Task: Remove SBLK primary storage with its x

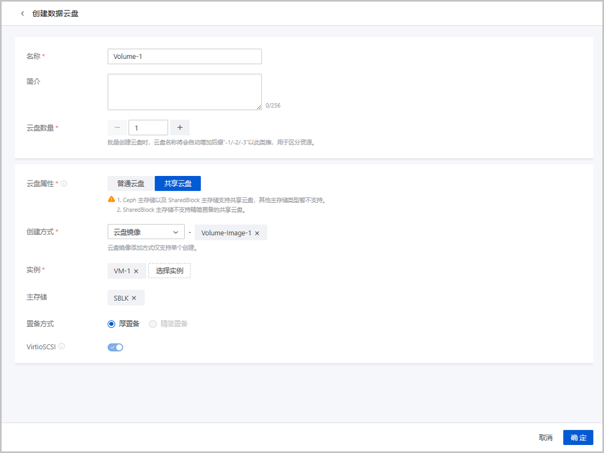Action: (x=134, y=298)
